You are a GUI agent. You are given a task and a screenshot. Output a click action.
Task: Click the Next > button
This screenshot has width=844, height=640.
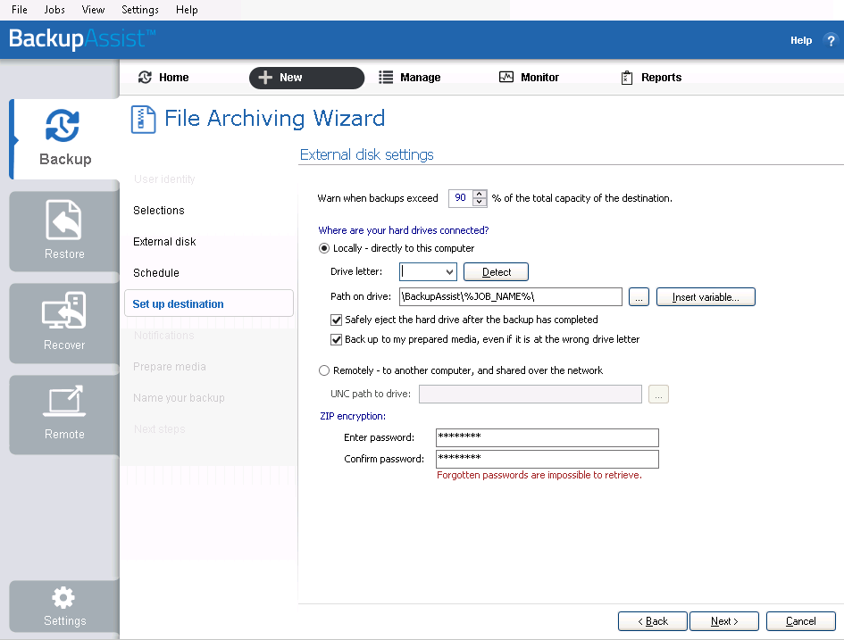click(724, 621)
